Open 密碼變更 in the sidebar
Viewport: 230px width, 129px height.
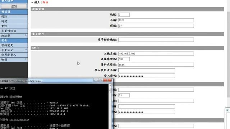[14, 45]
